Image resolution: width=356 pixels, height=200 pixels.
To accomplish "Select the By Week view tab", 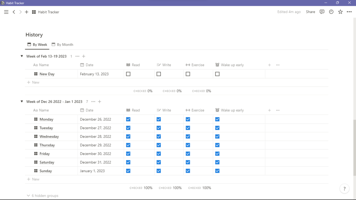I will 37,45.
